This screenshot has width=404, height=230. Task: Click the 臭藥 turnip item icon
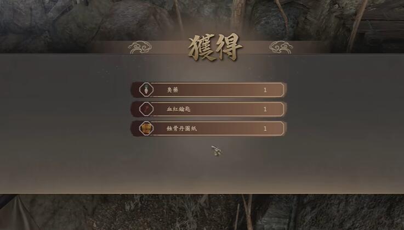(146, 90)
